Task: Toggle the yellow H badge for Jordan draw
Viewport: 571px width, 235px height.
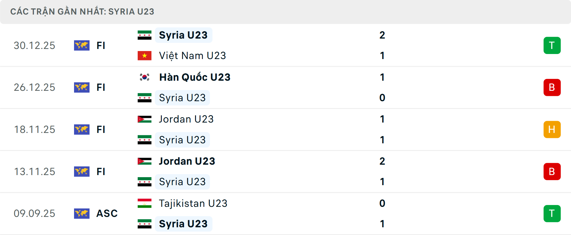Action: [552, 129]
